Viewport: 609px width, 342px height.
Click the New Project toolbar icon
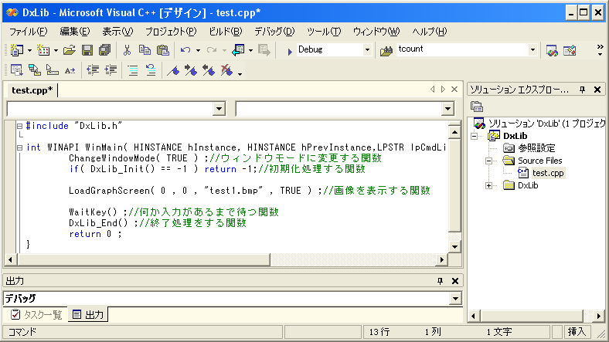tap(17, 50)
